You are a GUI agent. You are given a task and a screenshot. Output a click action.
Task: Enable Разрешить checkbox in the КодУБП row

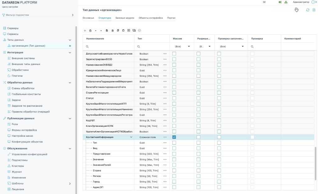click(198, 120)
